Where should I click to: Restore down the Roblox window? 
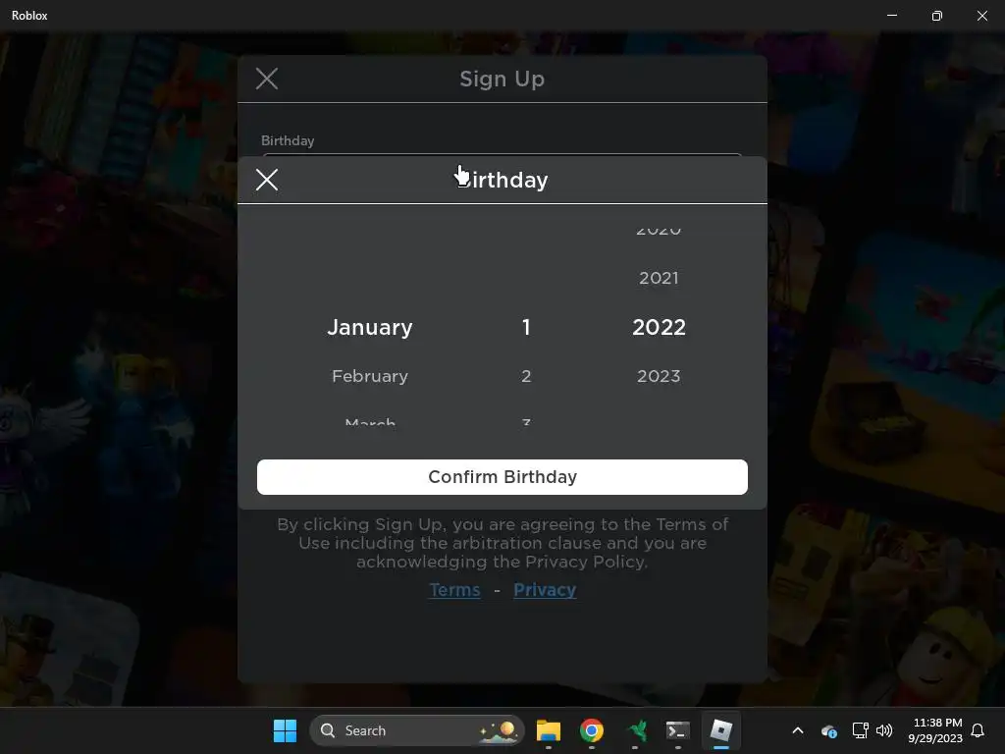click(936, 16)
